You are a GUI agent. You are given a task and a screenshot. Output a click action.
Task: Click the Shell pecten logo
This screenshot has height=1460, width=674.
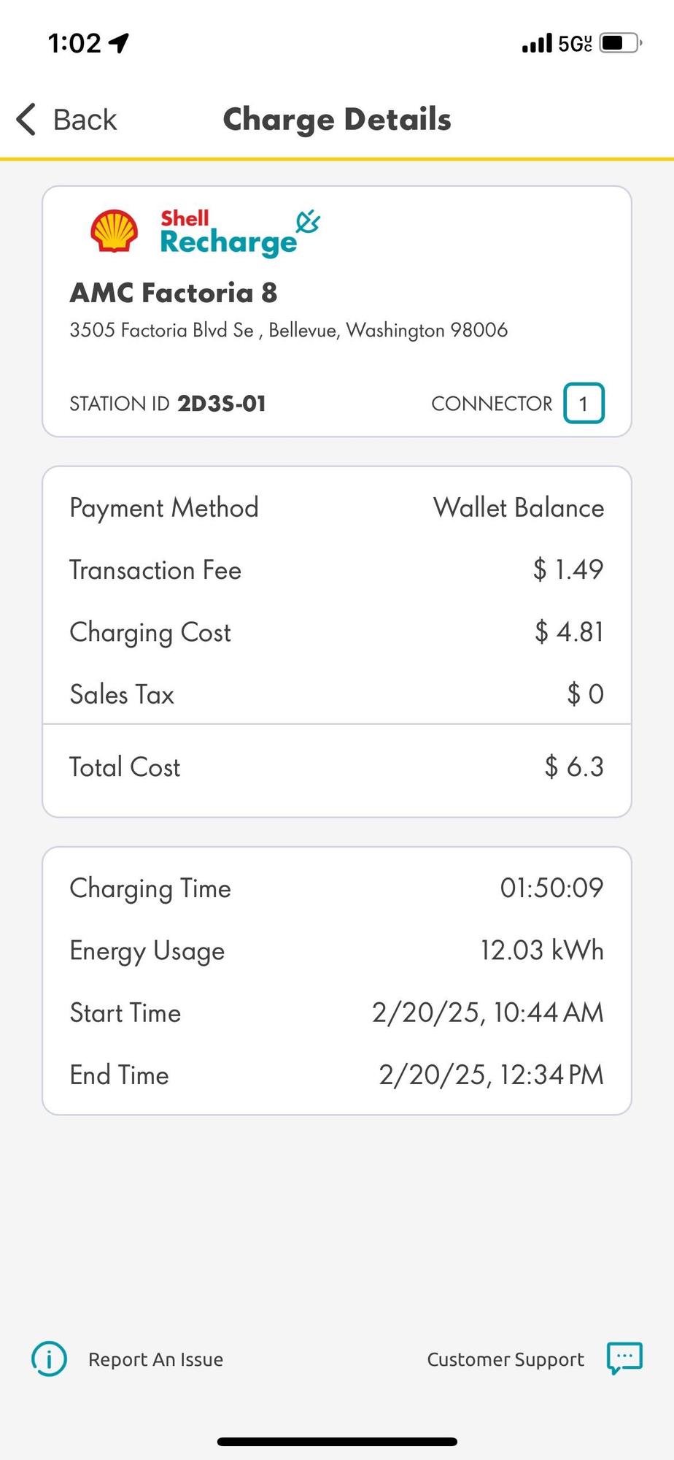(114, 231)
